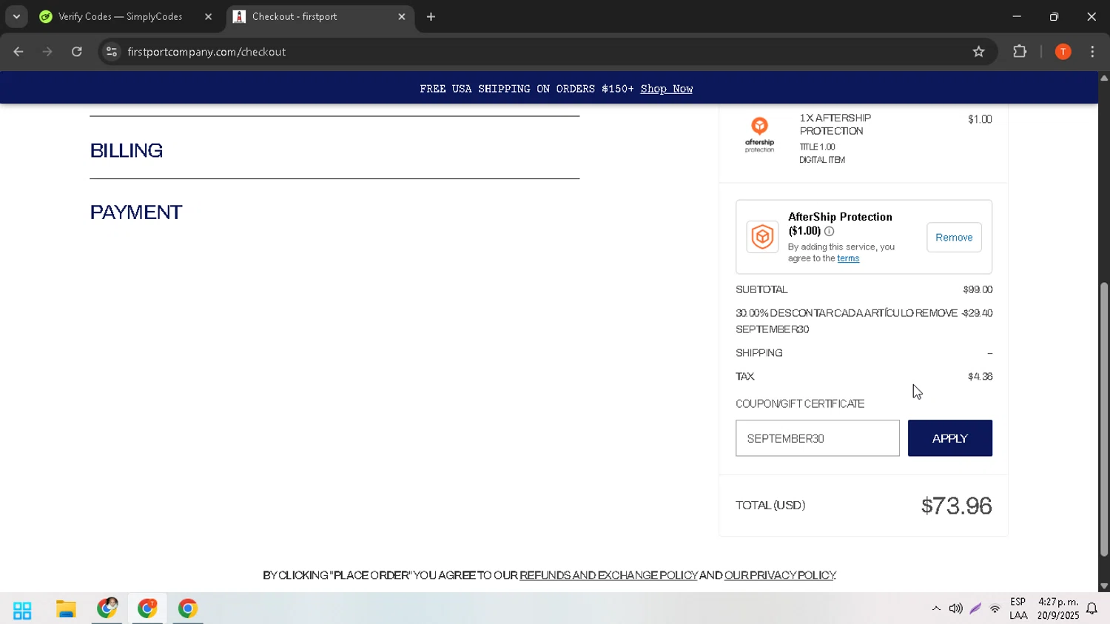Remove AfterShip Protection from order
Image resolution: width=1110 pixels, height=624 pixels.
coord(954,238)
